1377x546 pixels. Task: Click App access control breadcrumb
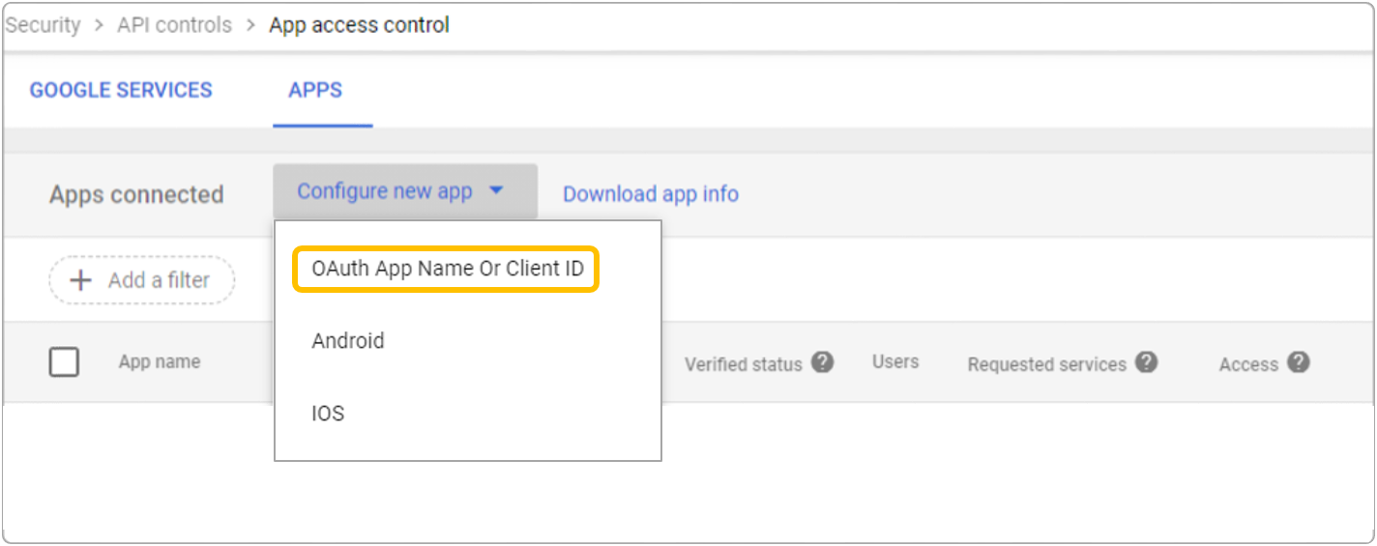pos(359,25)
